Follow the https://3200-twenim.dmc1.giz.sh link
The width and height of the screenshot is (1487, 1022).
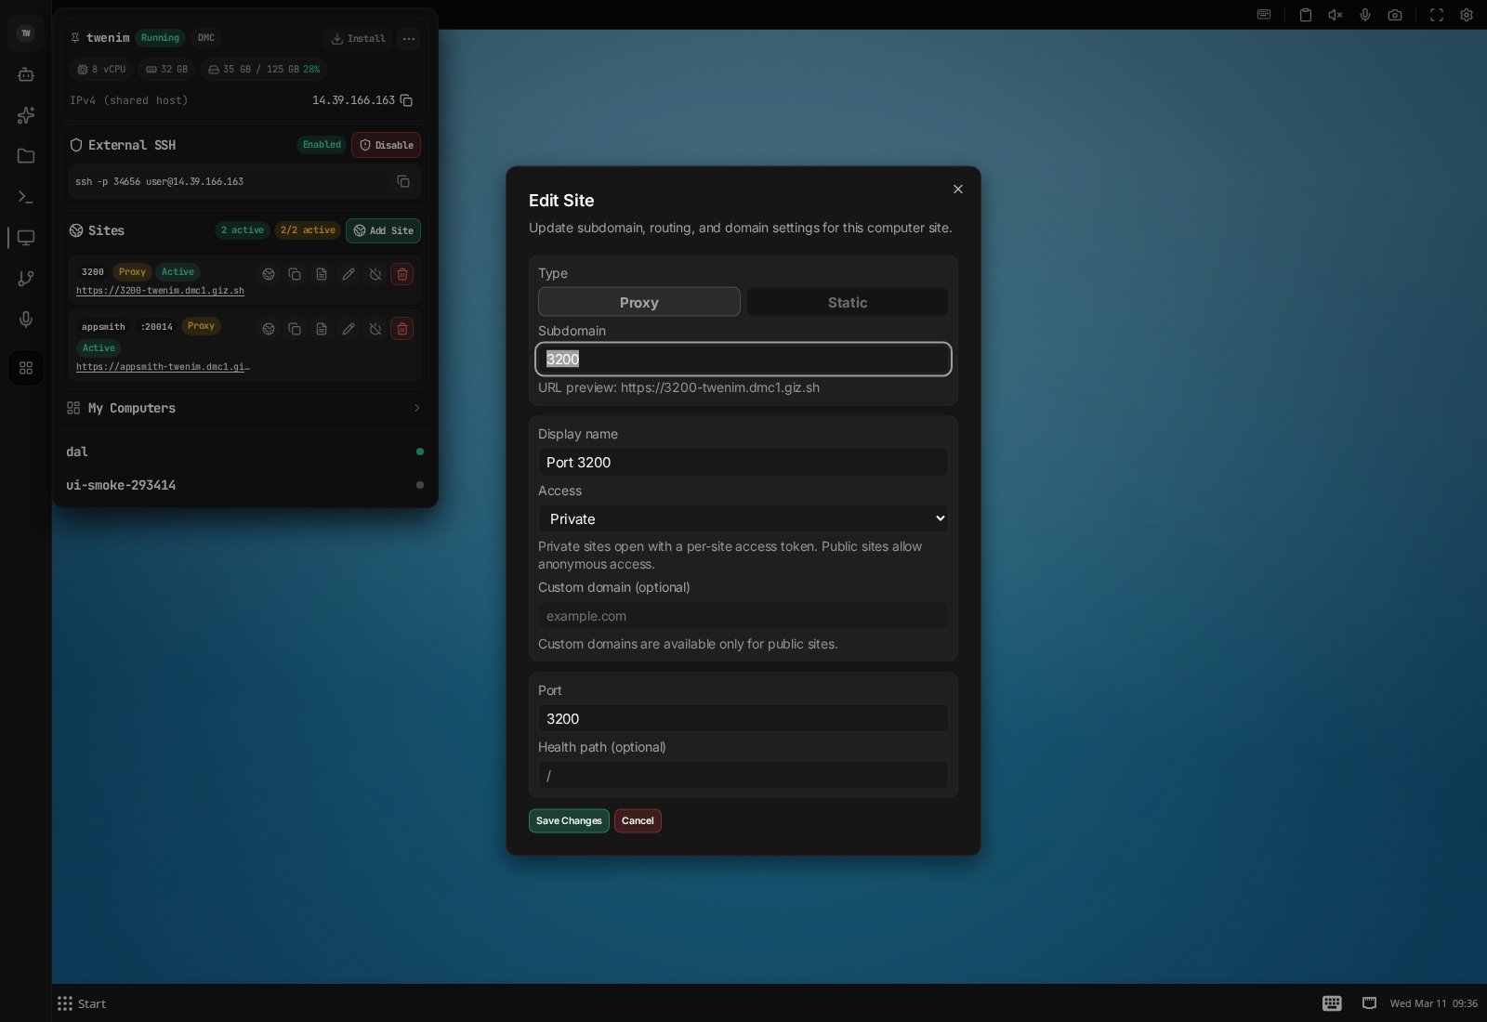tap(160, 290)
